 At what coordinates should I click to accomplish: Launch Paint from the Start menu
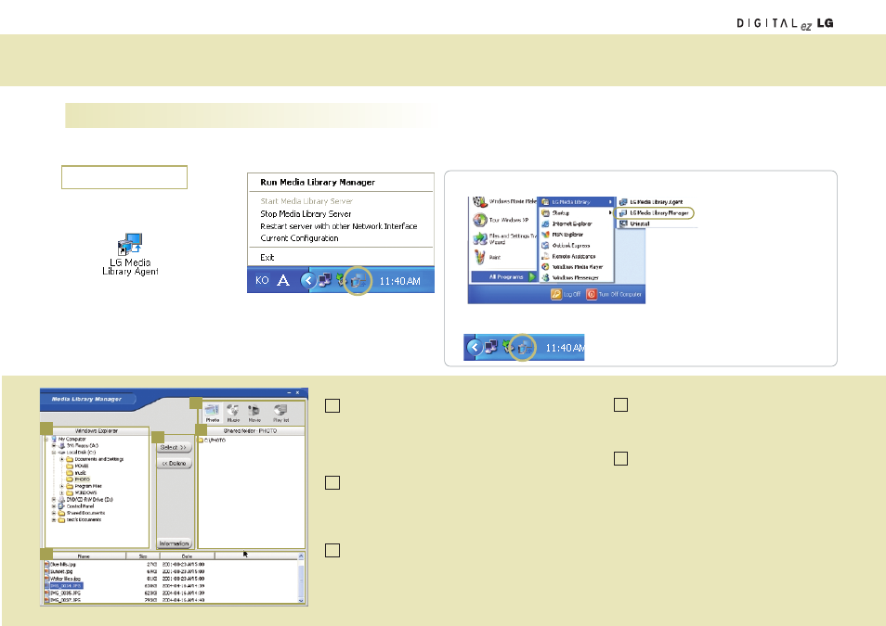[488, 258]
